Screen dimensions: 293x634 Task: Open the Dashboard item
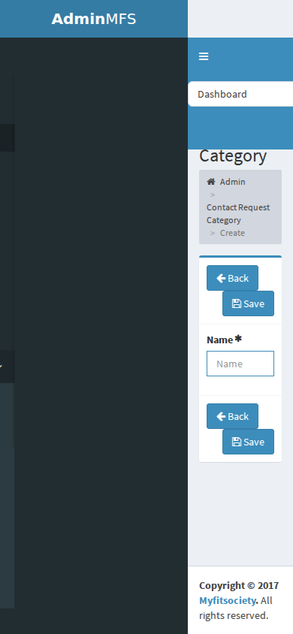240,94
